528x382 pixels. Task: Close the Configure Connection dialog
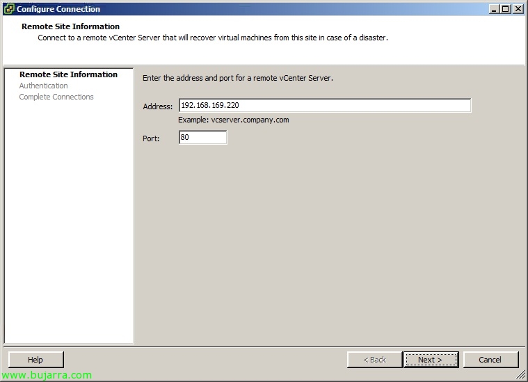(x=518, y=9)
